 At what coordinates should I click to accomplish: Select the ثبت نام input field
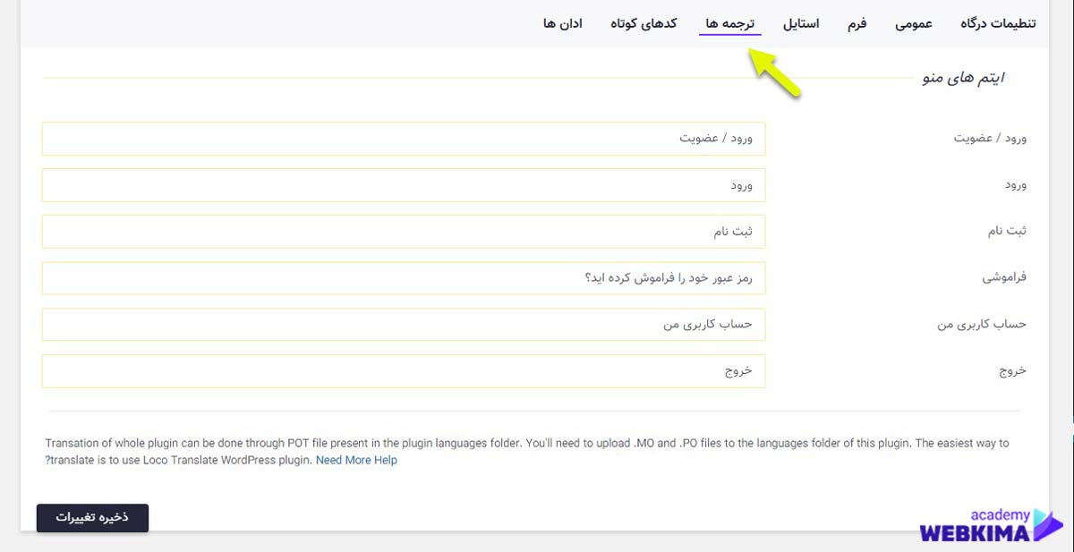click(404, 232)
